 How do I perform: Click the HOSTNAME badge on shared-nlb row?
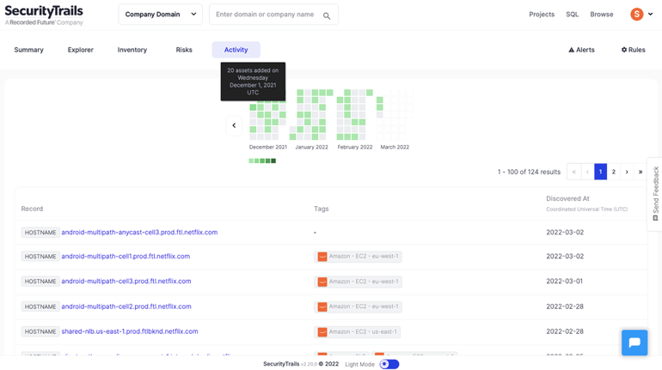(40, 331)
